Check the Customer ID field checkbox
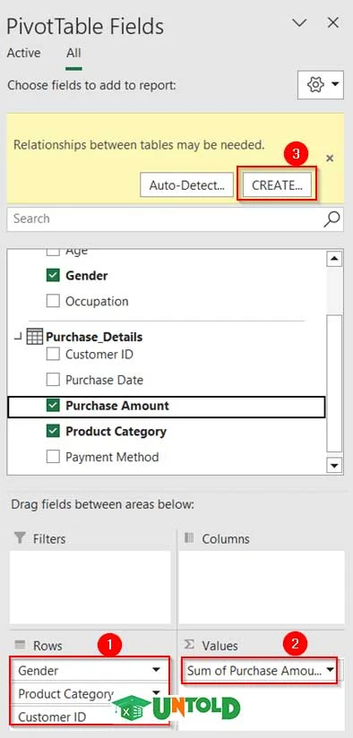353x738 pixels. point(53,355)
